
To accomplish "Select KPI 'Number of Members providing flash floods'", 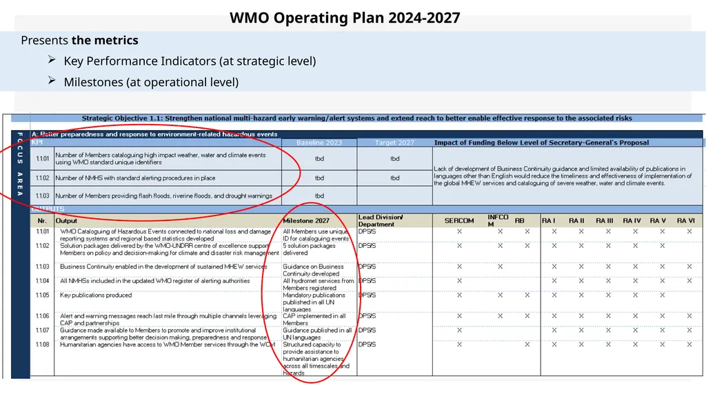I will pos(164,196).
